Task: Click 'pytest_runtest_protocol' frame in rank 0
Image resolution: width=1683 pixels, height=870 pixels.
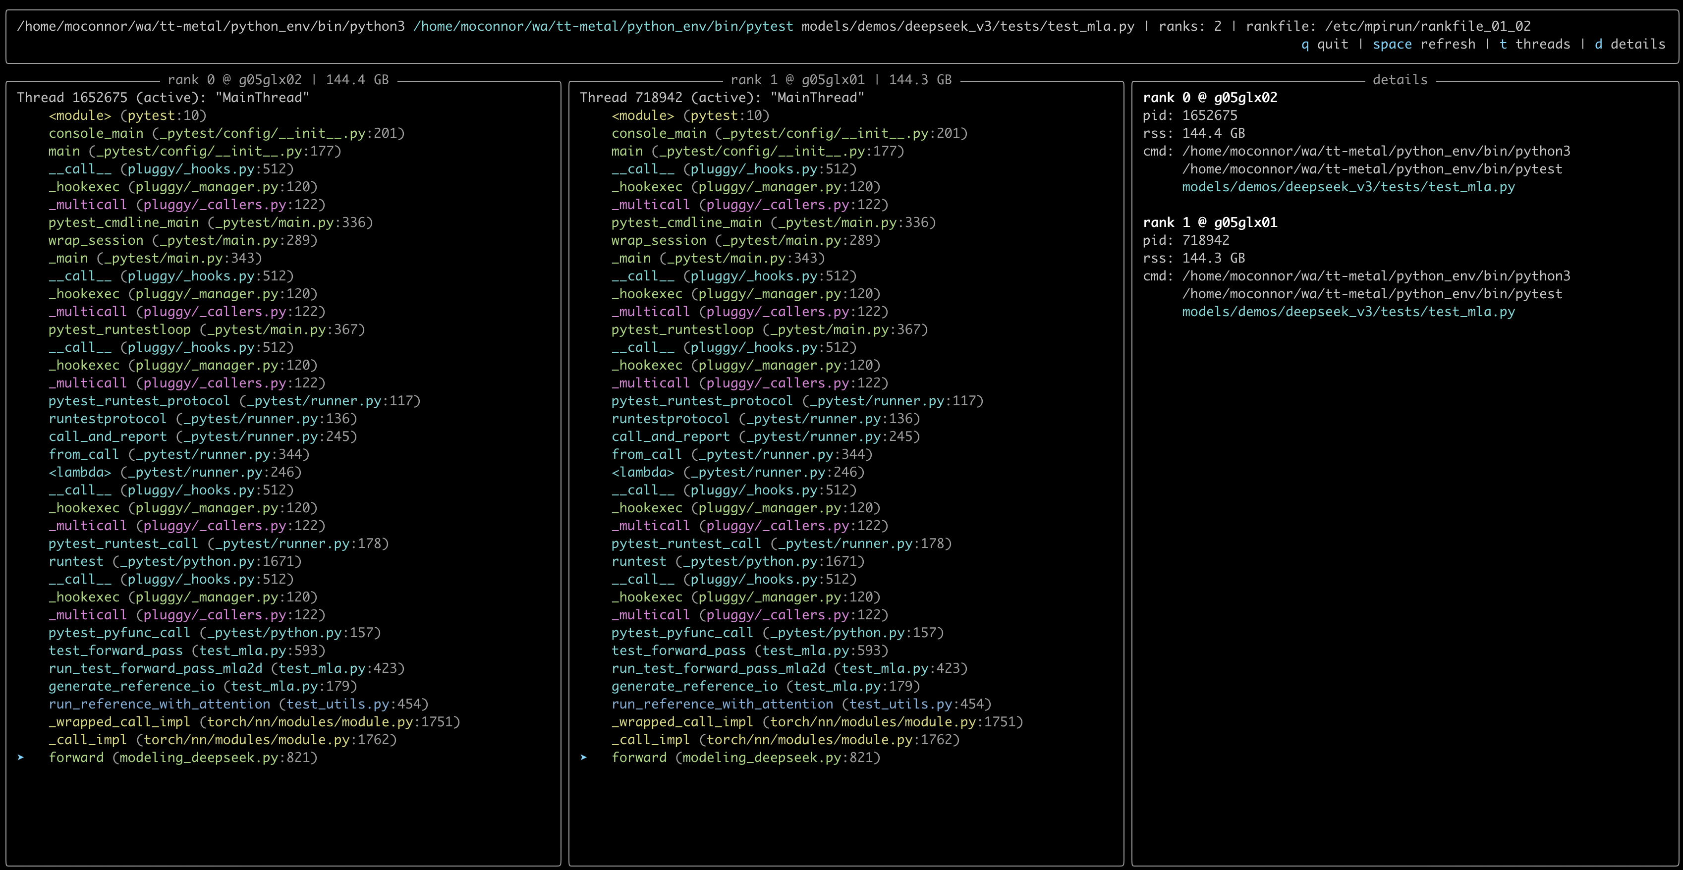Action: pos(234,401)
